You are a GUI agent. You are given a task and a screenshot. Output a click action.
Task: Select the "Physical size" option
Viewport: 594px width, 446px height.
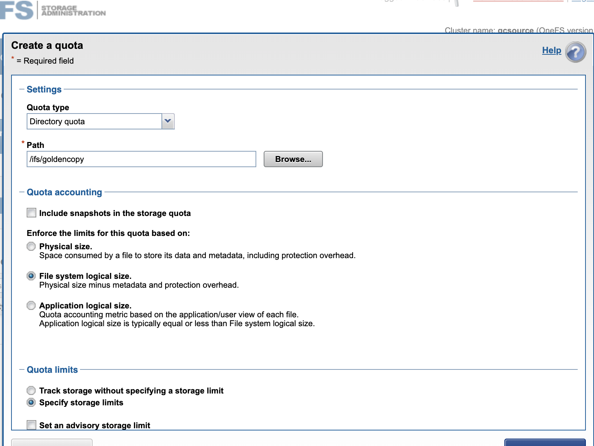tap(31, 246)
